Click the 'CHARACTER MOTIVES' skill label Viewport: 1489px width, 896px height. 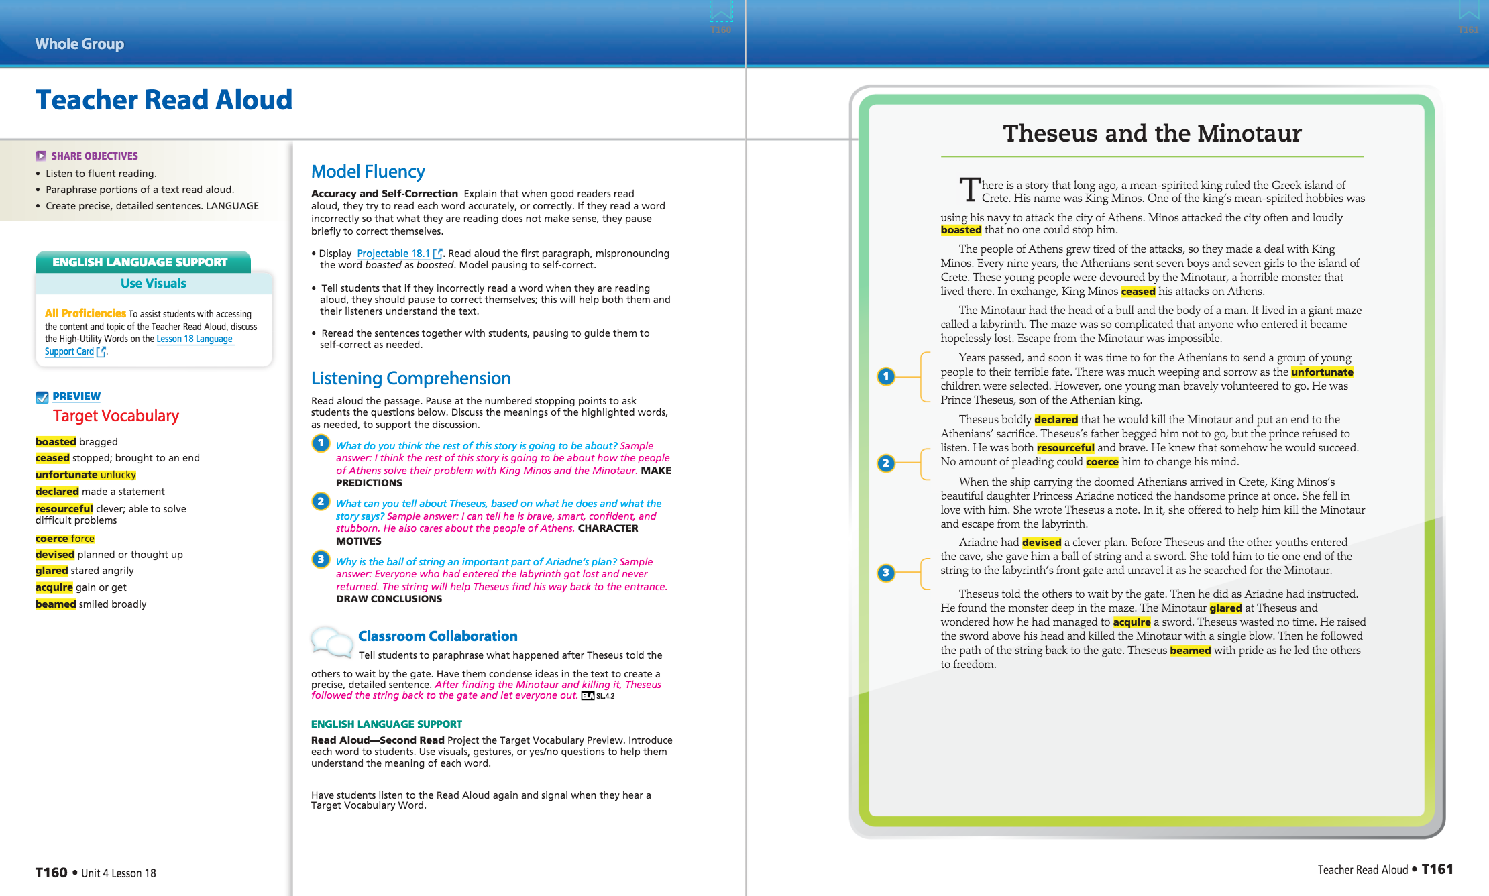coord(487,535)
